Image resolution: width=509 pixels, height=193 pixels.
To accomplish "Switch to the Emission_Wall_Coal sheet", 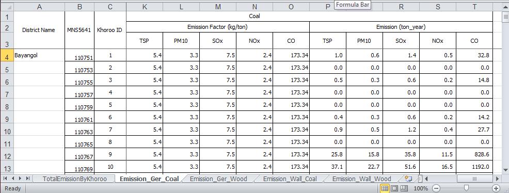I will point(290,179).
